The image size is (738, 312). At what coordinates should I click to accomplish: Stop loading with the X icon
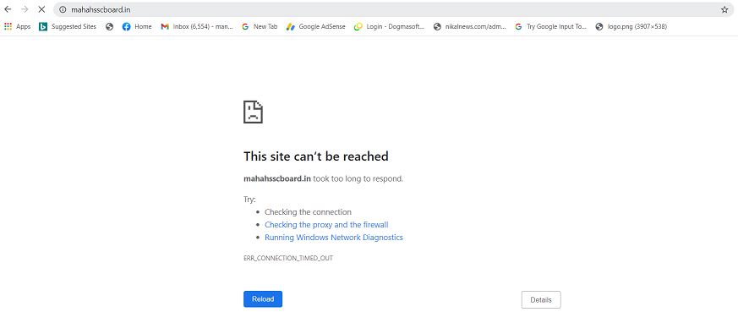[41, 9]
